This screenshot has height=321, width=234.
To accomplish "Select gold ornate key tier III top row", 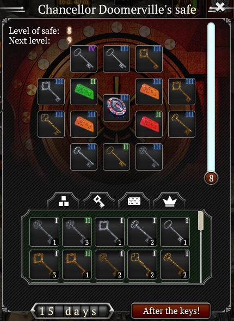I will 149,59.
